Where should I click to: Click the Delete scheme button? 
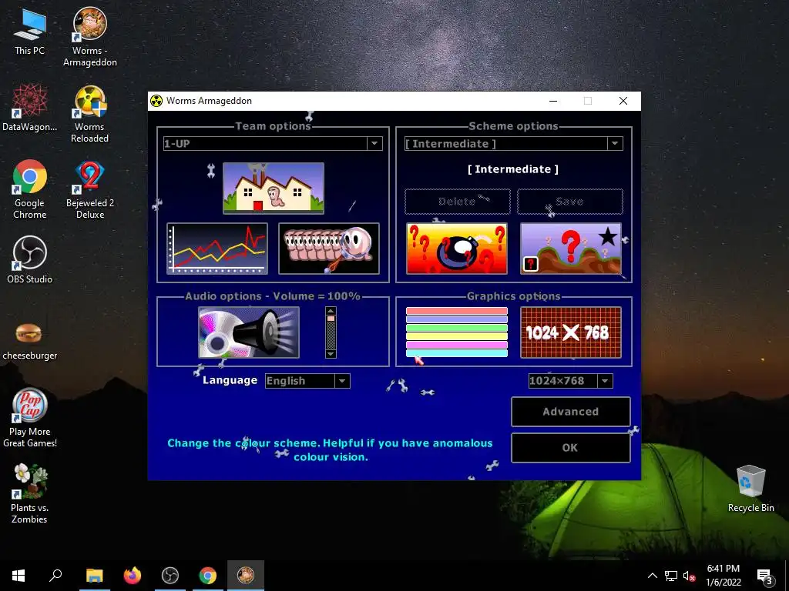point(458,201)
